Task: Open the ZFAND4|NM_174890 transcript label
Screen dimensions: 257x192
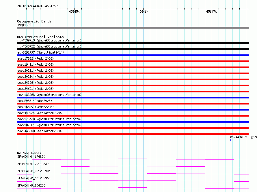Action: coord(31,157)
